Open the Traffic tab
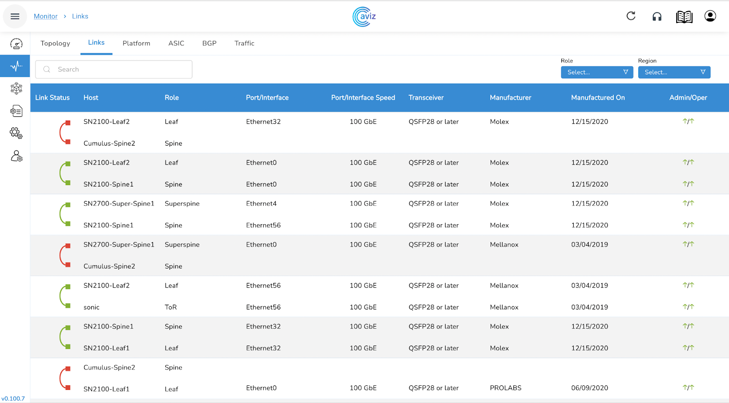 pyautogui.click(x=244, y=44)
